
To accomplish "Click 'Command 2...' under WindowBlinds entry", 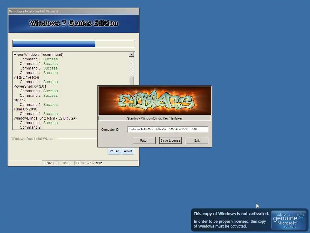I will pyautogui.click(x=31, y=127).
